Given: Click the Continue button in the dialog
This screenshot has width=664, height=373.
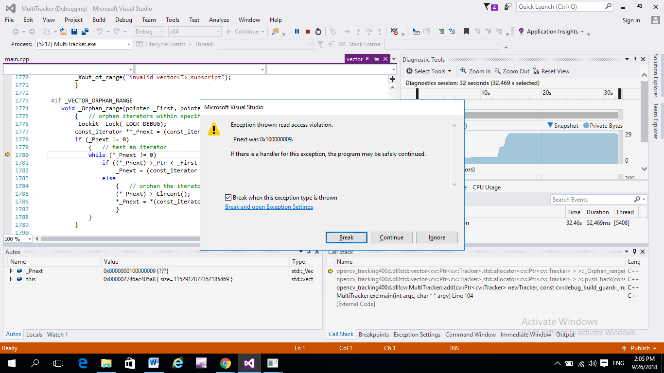Looking at the screenshot, I should [391, 237].
